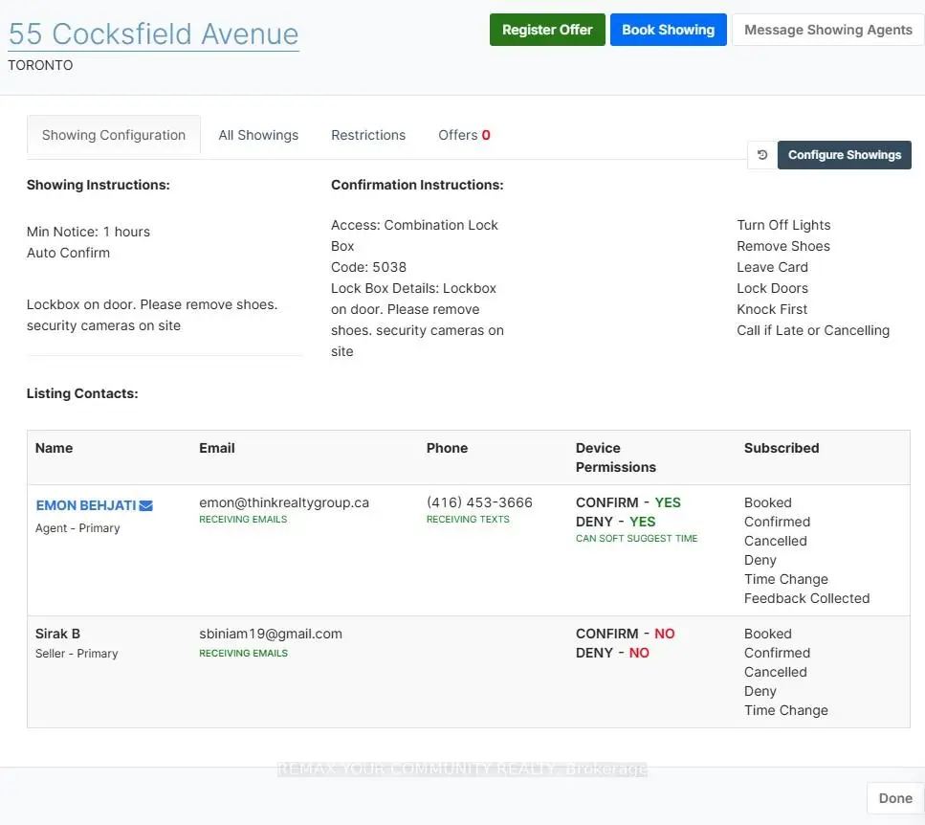
Task: Click the phone number (416) 453-3666
Action: coord(479,502)
